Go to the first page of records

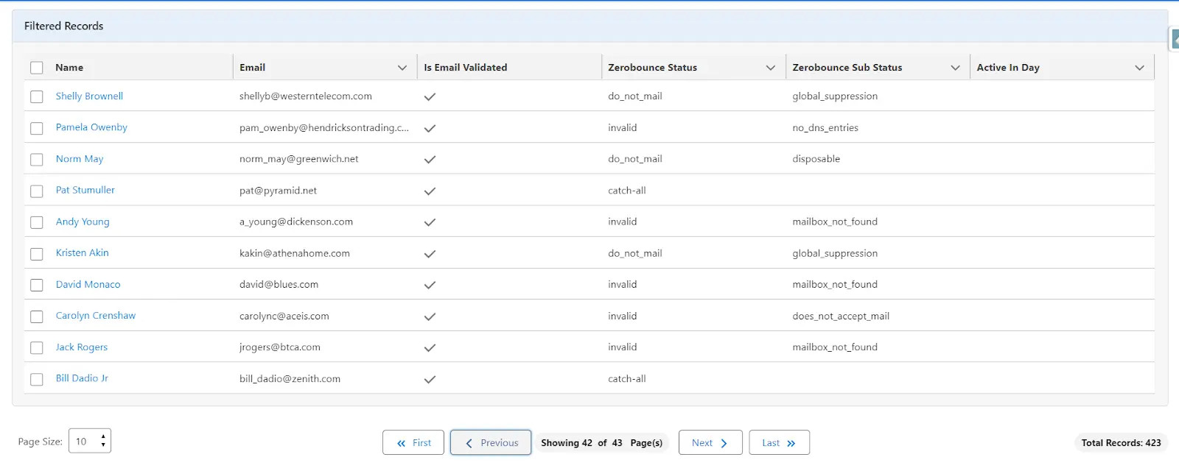pos(413,442)
